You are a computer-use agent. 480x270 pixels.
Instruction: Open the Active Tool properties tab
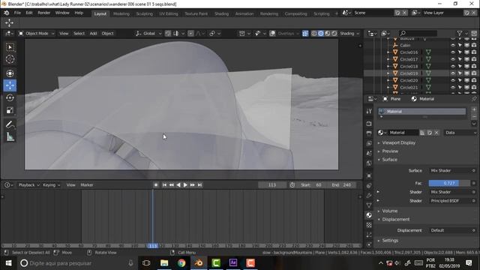(x=369, y=111)
